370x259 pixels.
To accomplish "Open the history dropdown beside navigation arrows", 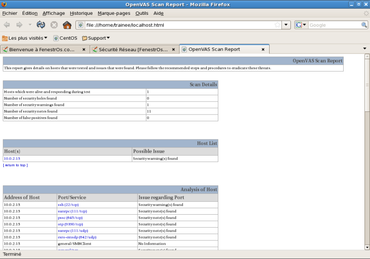I will point(30,25).
